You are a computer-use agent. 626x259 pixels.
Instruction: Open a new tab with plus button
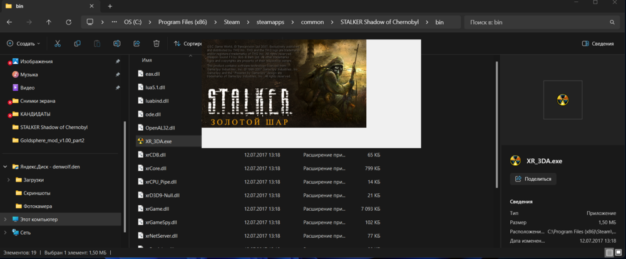110,6
